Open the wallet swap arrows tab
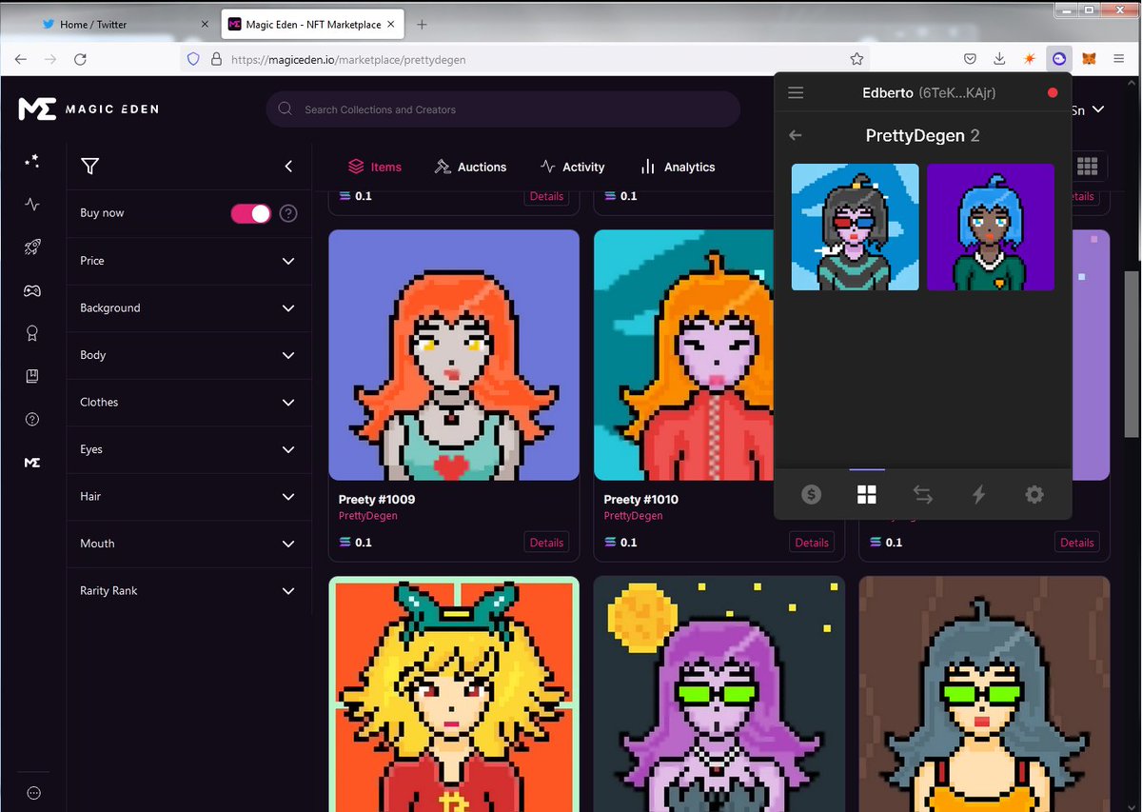 922,494
